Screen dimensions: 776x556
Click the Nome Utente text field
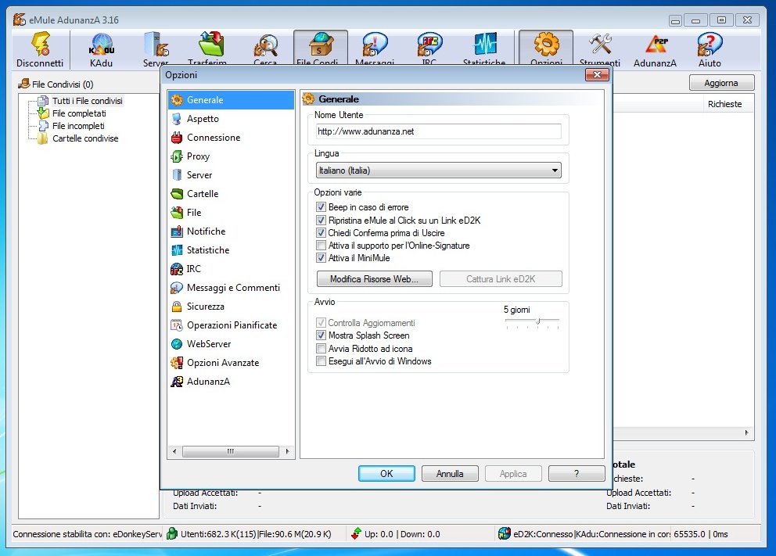[x=438, y=131]
